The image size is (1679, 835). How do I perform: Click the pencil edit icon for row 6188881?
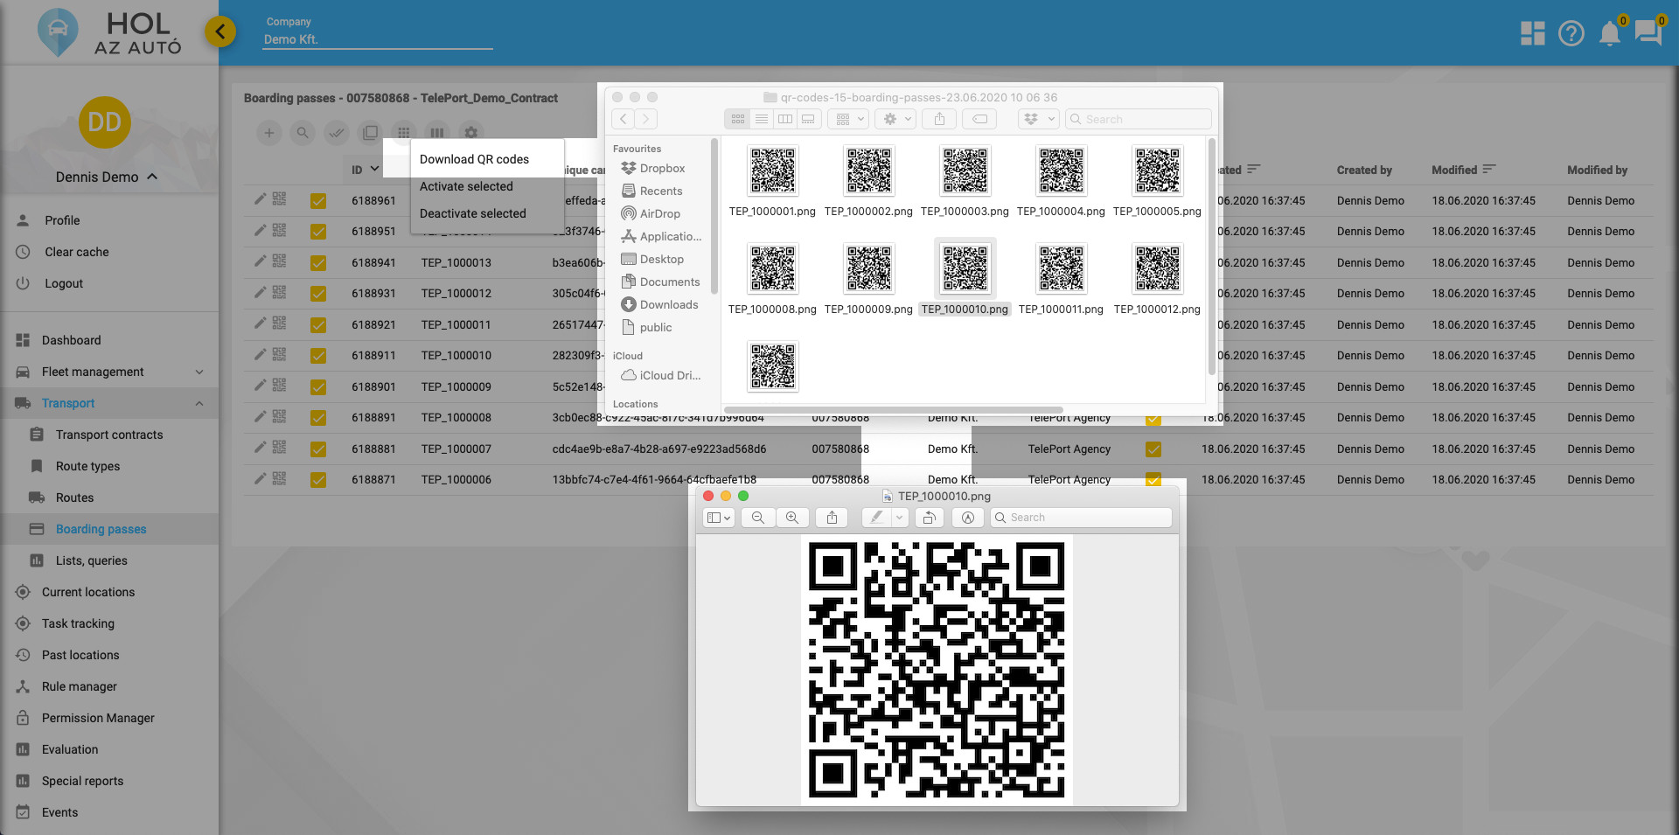[260, 448]
